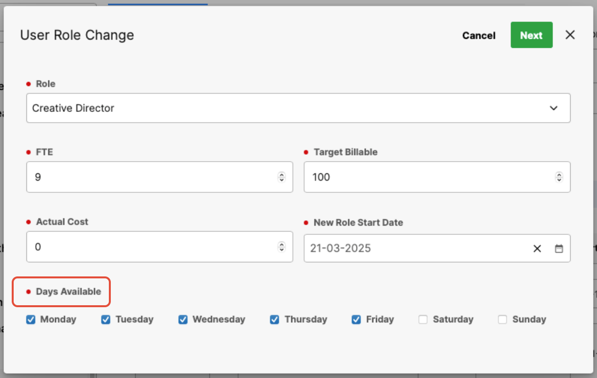Clear the New Role Start Date with X icon

[x=537, y=249]
